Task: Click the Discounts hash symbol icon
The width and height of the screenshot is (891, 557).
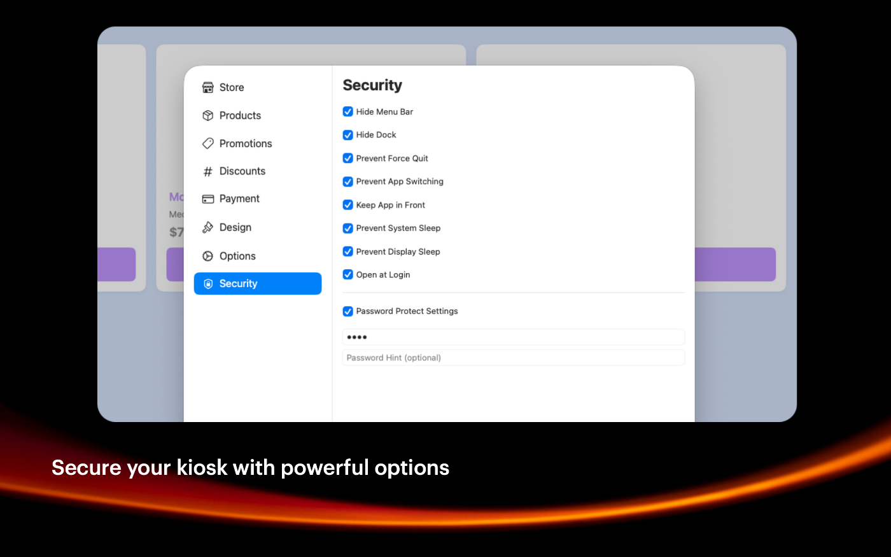Action: pyautogui.click(x=207, y=172)
